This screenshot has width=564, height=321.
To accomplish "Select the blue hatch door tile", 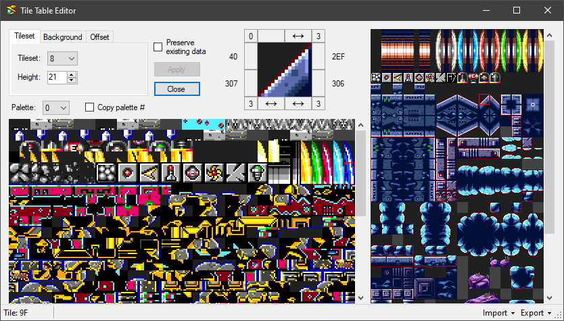I will (467, 51).
